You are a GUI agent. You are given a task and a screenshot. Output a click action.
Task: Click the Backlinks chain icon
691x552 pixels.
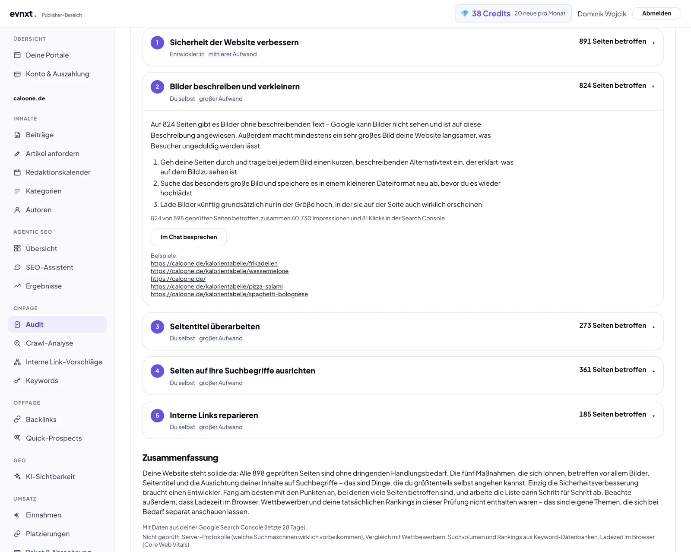click(17, 419)
